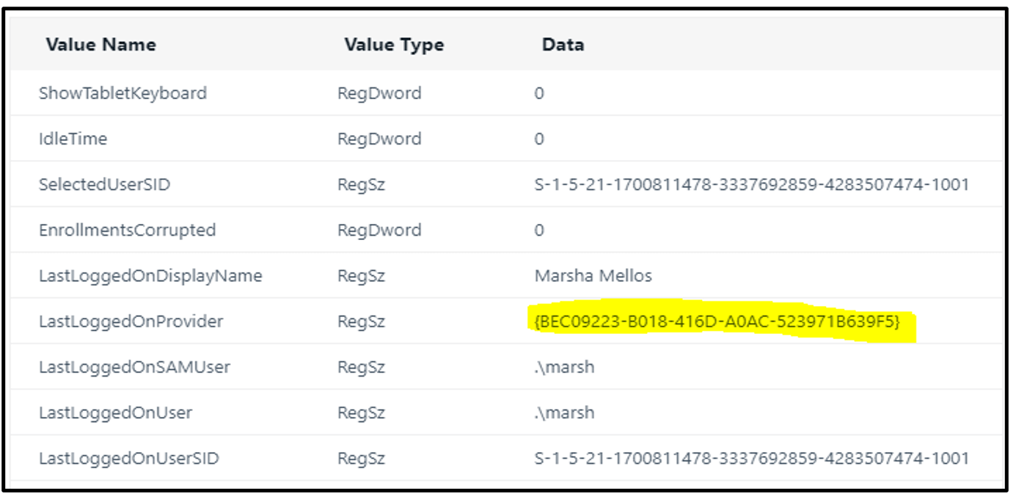
Task: Click the highlighted BEC09223 provider GUID
Action: (717, 322)
